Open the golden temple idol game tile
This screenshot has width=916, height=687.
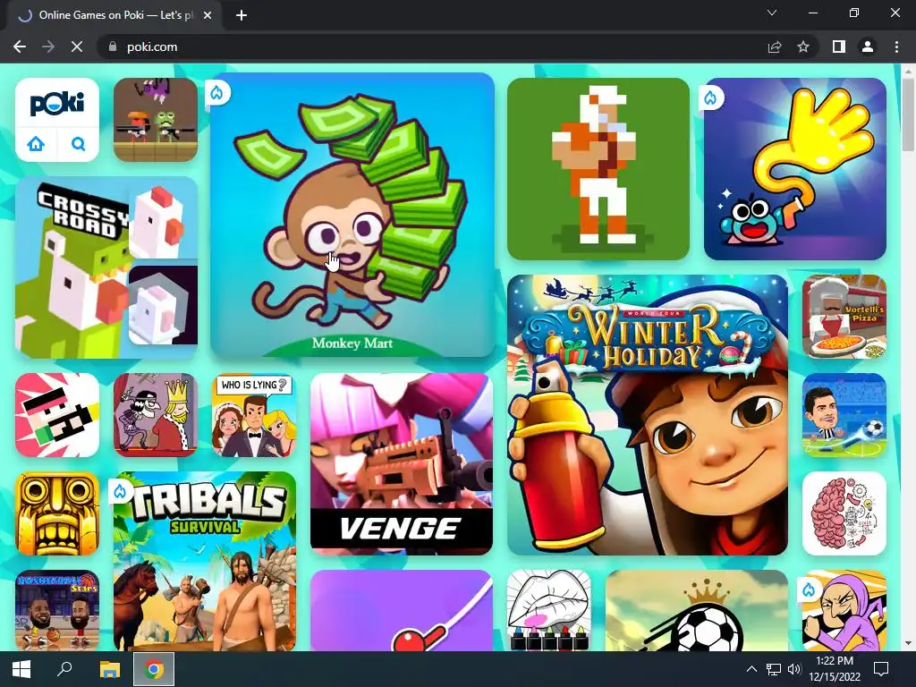click(x=57, y=513)
